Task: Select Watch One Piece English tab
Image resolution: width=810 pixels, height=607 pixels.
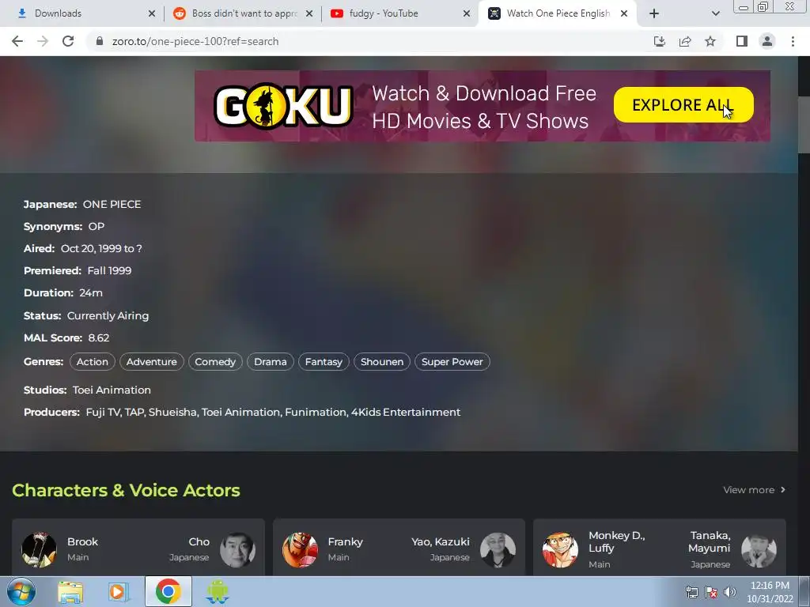Action: 558,13
